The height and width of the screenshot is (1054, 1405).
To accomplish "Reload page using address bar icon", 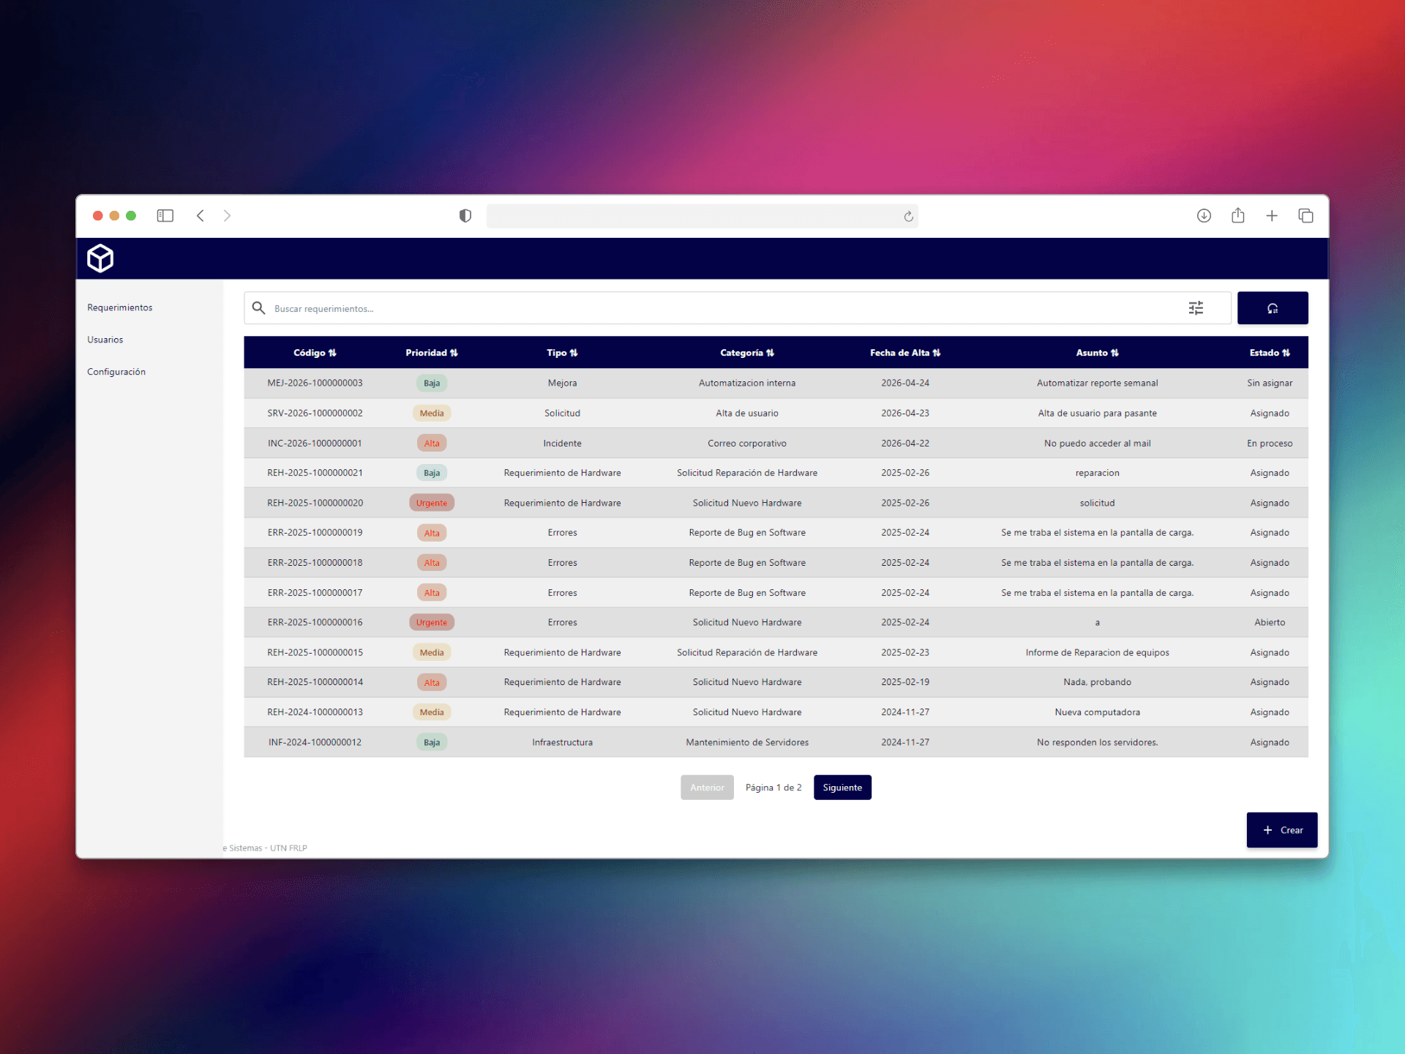I will (x=908, y=217).
